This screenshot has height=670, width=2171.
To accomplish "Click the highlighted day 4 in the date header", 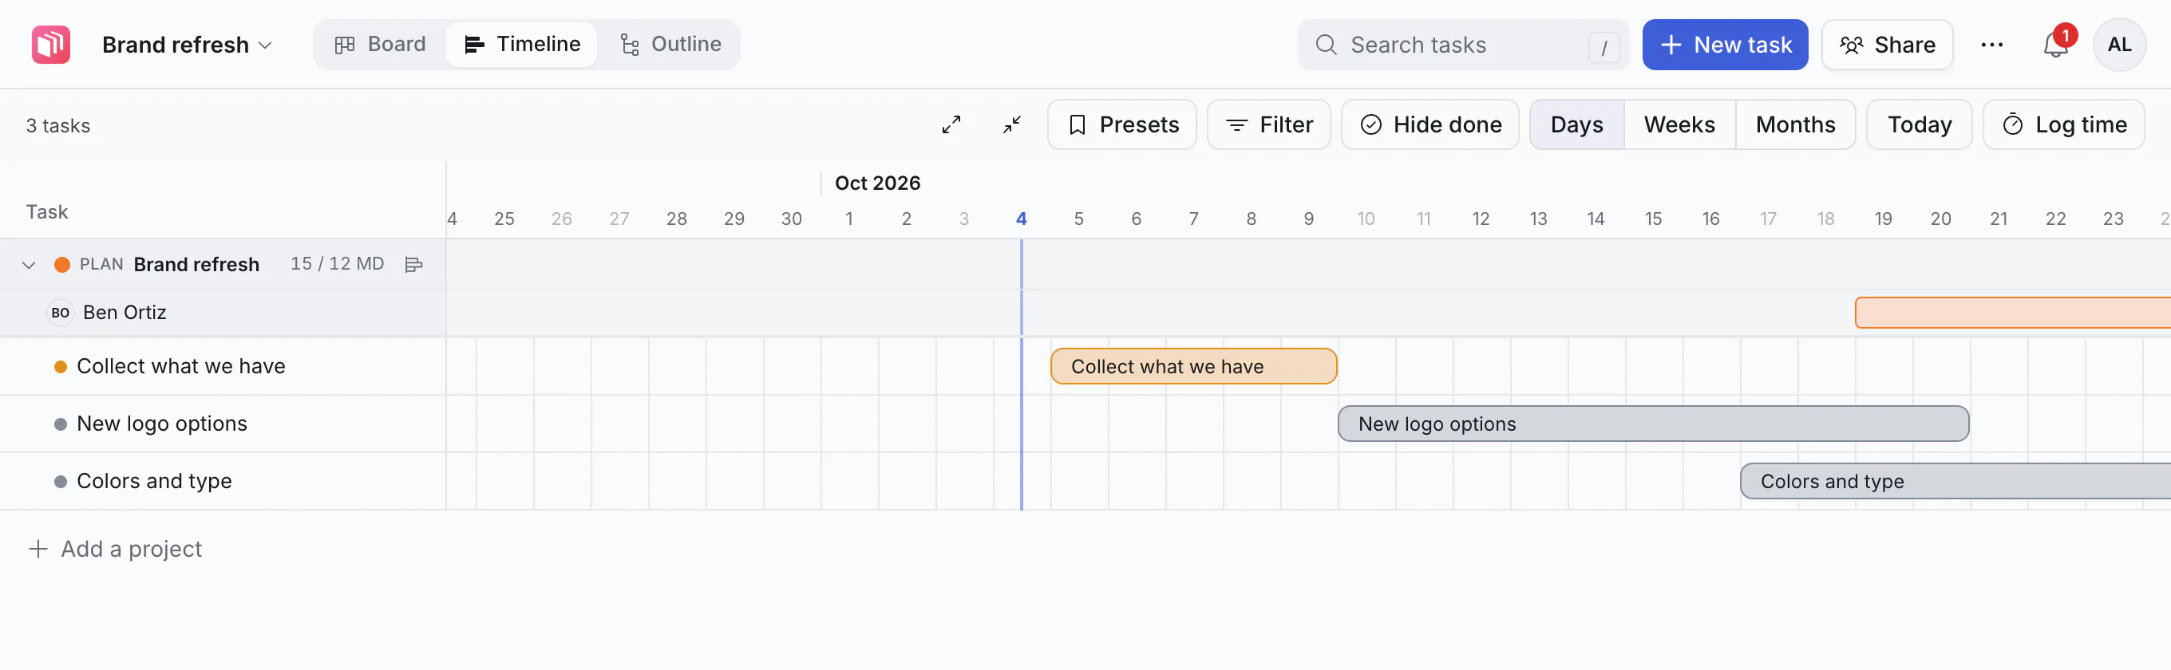I will (1022, 219).
